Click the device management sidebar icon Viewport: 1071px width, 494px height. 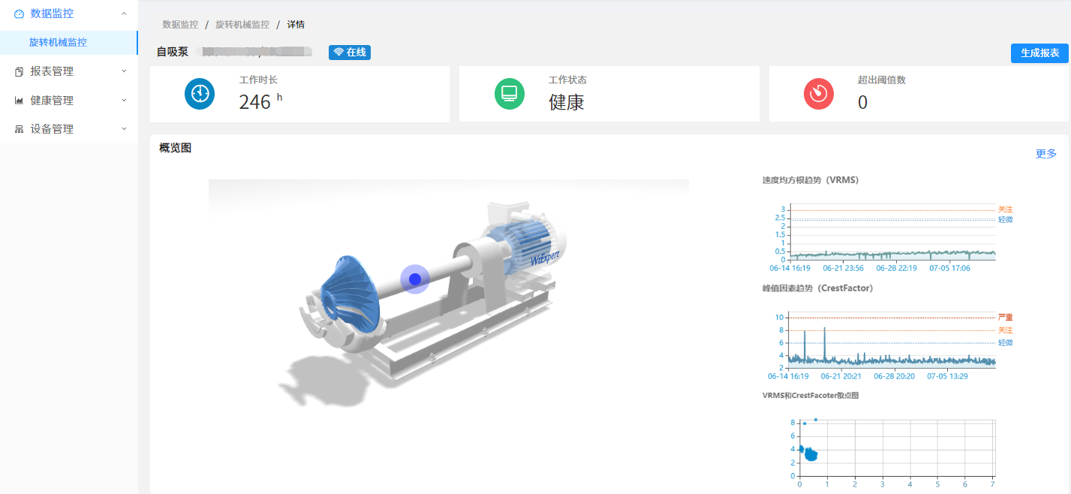coord(20,129)
